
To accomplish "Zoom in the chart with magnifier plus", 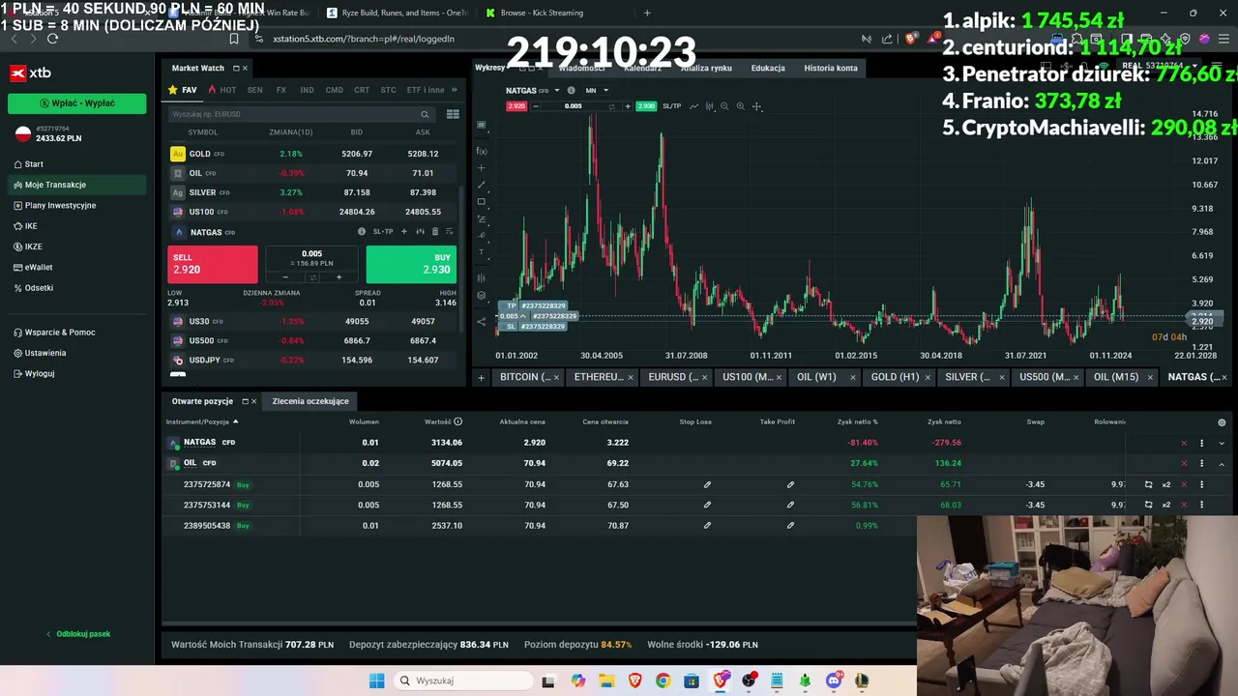I will [x=741, y=106].
